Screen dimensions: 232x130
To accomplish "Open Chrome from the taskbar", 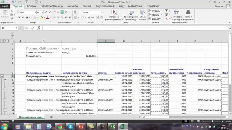I will (60, 127).
